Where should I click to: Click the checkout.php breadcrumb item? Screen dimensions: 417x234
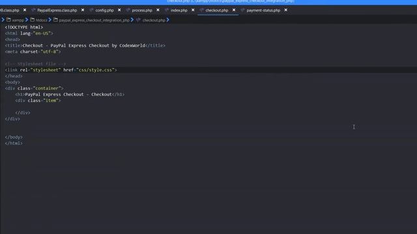click(x=154, y=20)
